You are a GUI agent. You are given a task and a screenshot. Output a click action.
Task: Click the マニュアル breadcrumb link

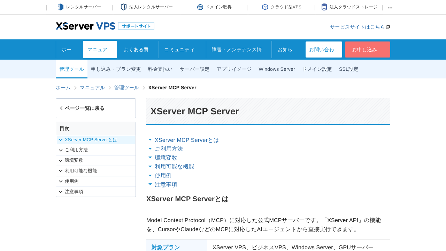92,88
